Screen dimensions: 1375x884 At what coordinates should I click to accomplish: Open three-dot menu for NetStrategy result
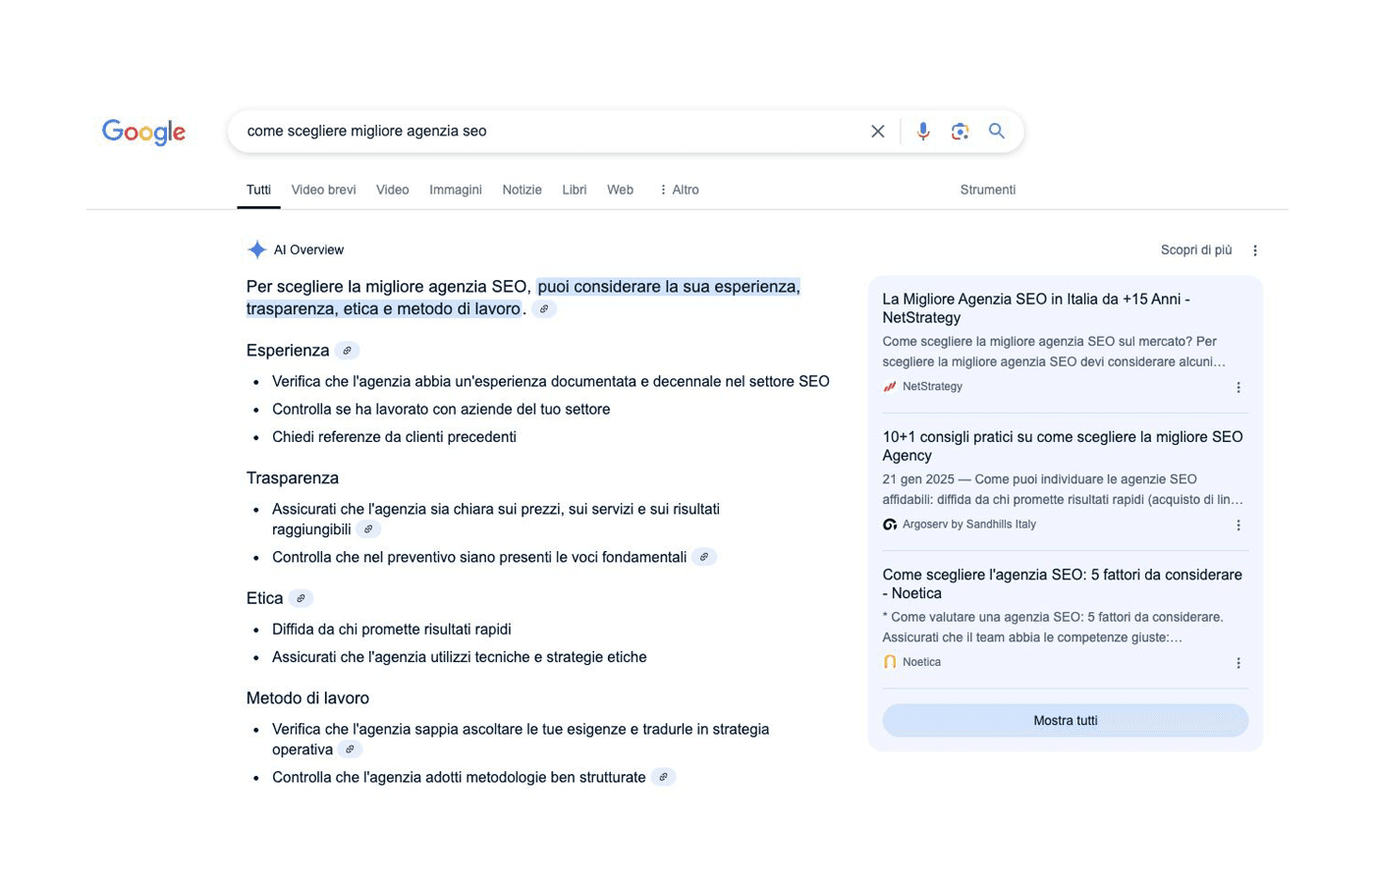coord(1238,387)
